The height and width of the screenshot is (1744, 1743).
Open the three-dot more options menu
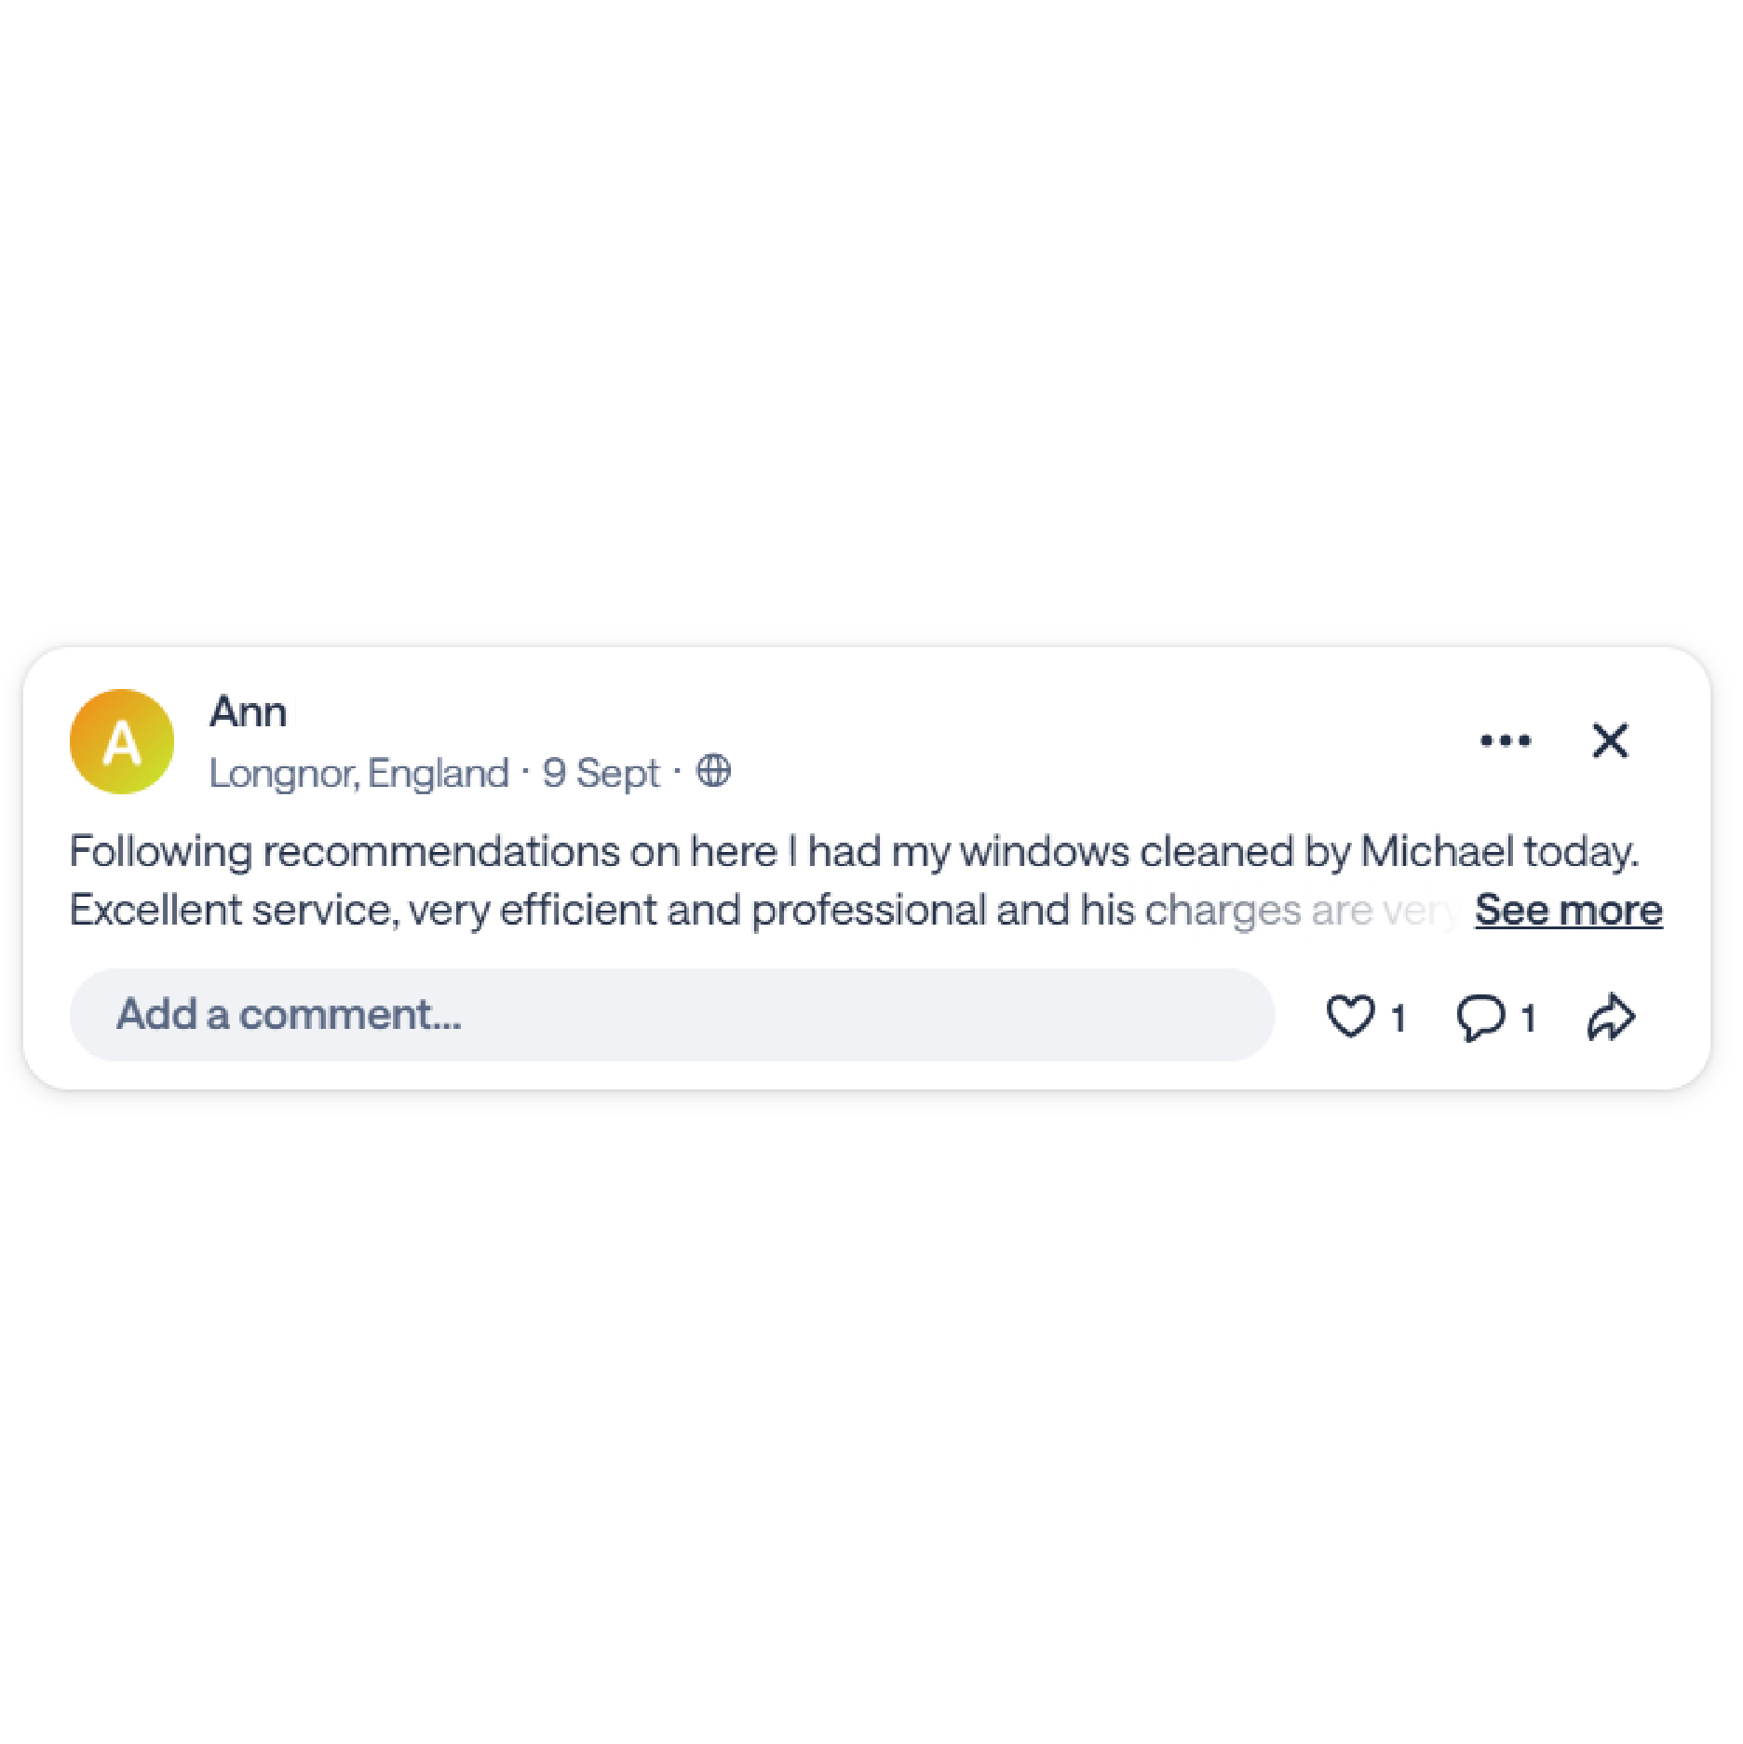(x=1506, y=740)
